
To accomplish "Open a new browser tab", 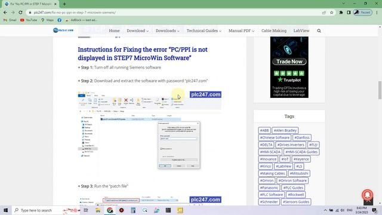I will pos(64,4).
